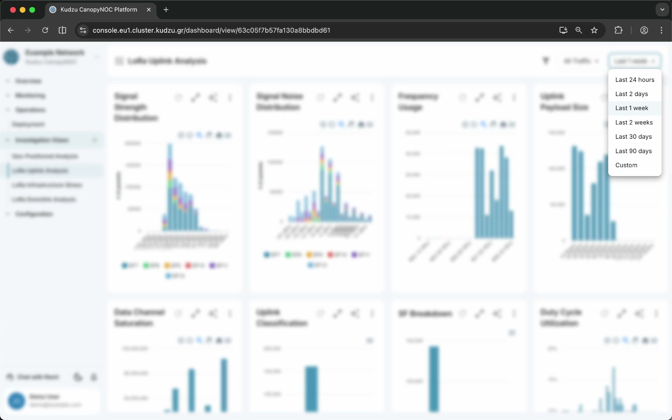
Task: Reload the browser page
Action: (45, 30)
